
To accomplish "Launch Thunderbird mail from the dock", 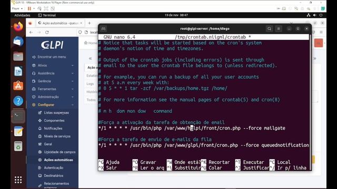I will tap(18, 41).
